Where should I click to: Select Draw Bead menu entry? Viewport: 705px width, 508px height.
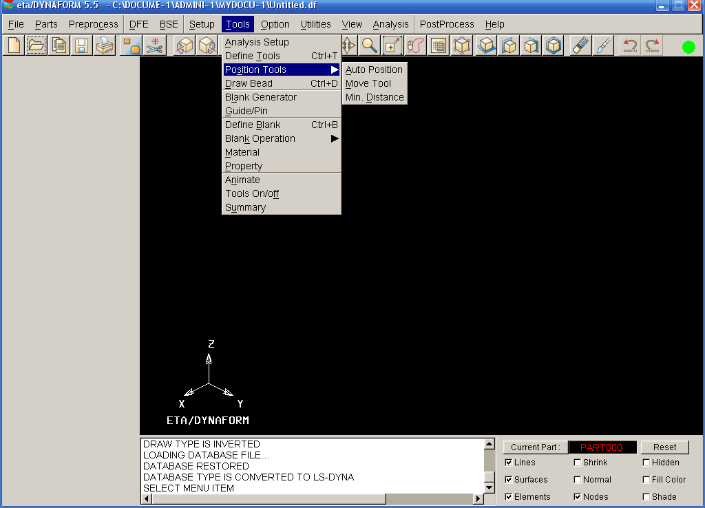click(282, 83)
